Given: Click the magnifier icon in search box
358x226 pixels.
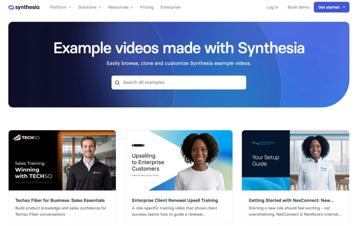Looking at the screenshot, I should pos(117,82).
